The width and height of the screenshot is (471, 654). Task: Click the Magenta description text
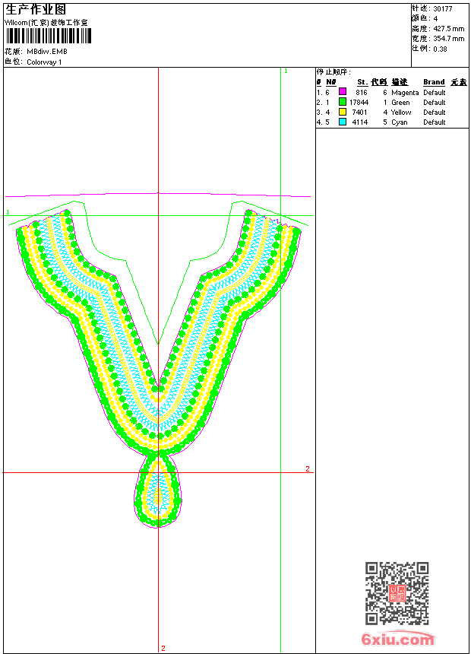coord(405,93)
